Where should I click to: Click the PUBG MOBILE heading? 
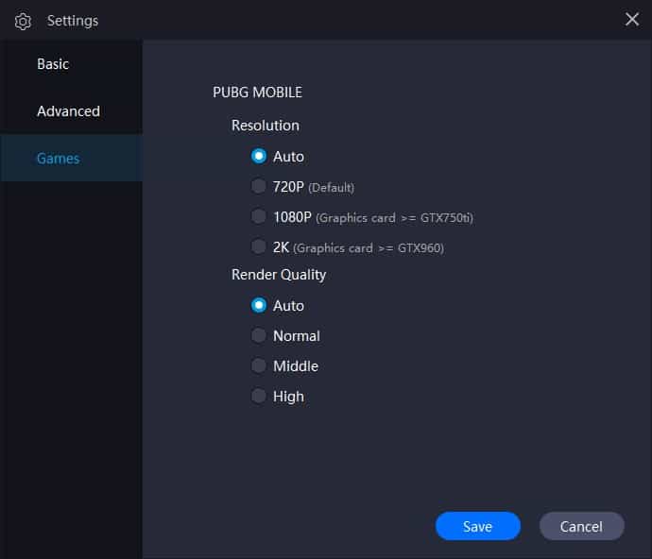point(257,93)
